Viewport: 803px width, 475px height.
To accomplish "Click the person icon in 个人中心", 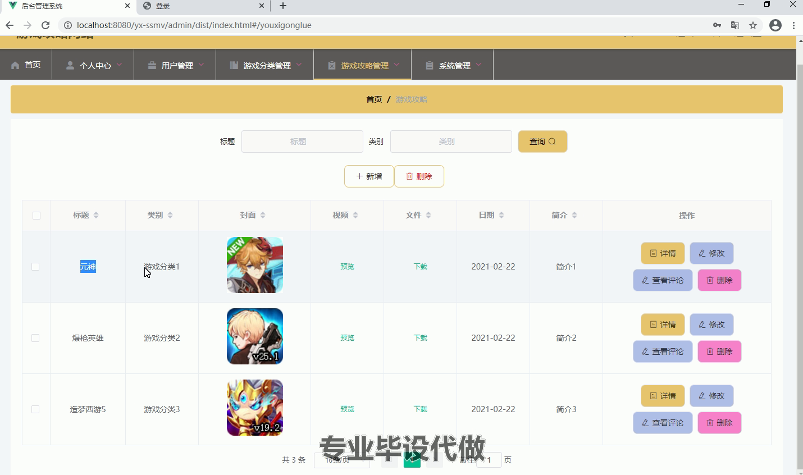I will (70, 65).
